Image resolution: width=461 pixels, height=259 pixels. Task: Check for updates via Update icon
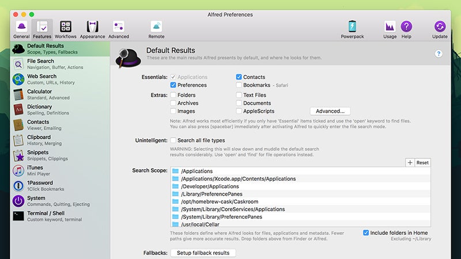pyautogui.click(x=440, y=26)
